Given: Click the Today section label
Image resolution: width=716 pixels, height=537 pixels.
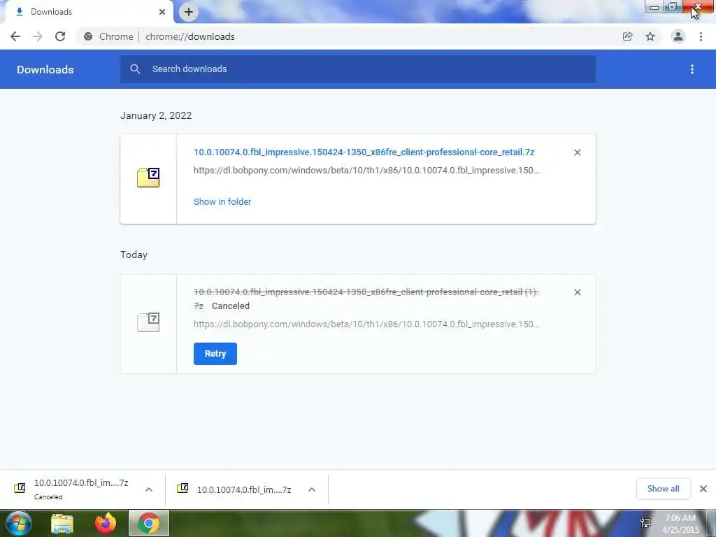Looking at the screenshot, I should click(x=134, y=255).
